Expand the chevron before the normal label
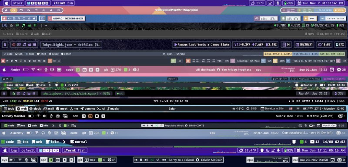Screen dimensions: 348x167 64,142
